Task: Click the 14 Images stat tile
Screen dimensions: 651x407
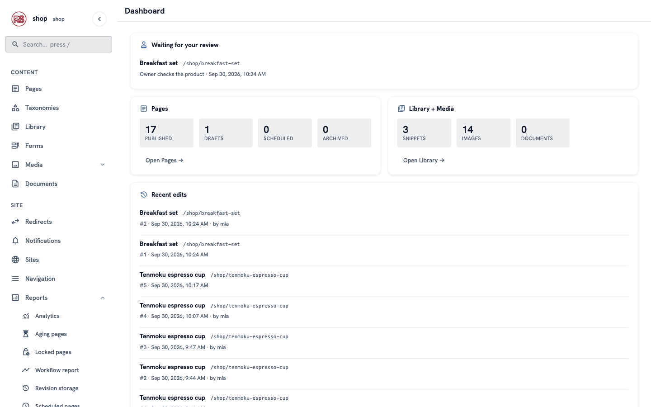Action: click(483, 133)
